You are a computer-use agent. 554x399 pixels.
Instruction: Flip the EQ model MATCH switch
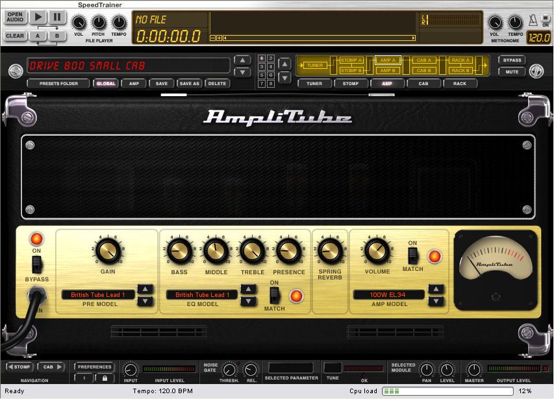click(274, 296)
